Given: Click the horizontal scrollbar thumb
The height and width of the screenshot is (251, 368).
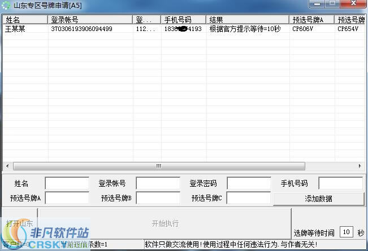Looking at the screenshot, I should click(159, 166).
